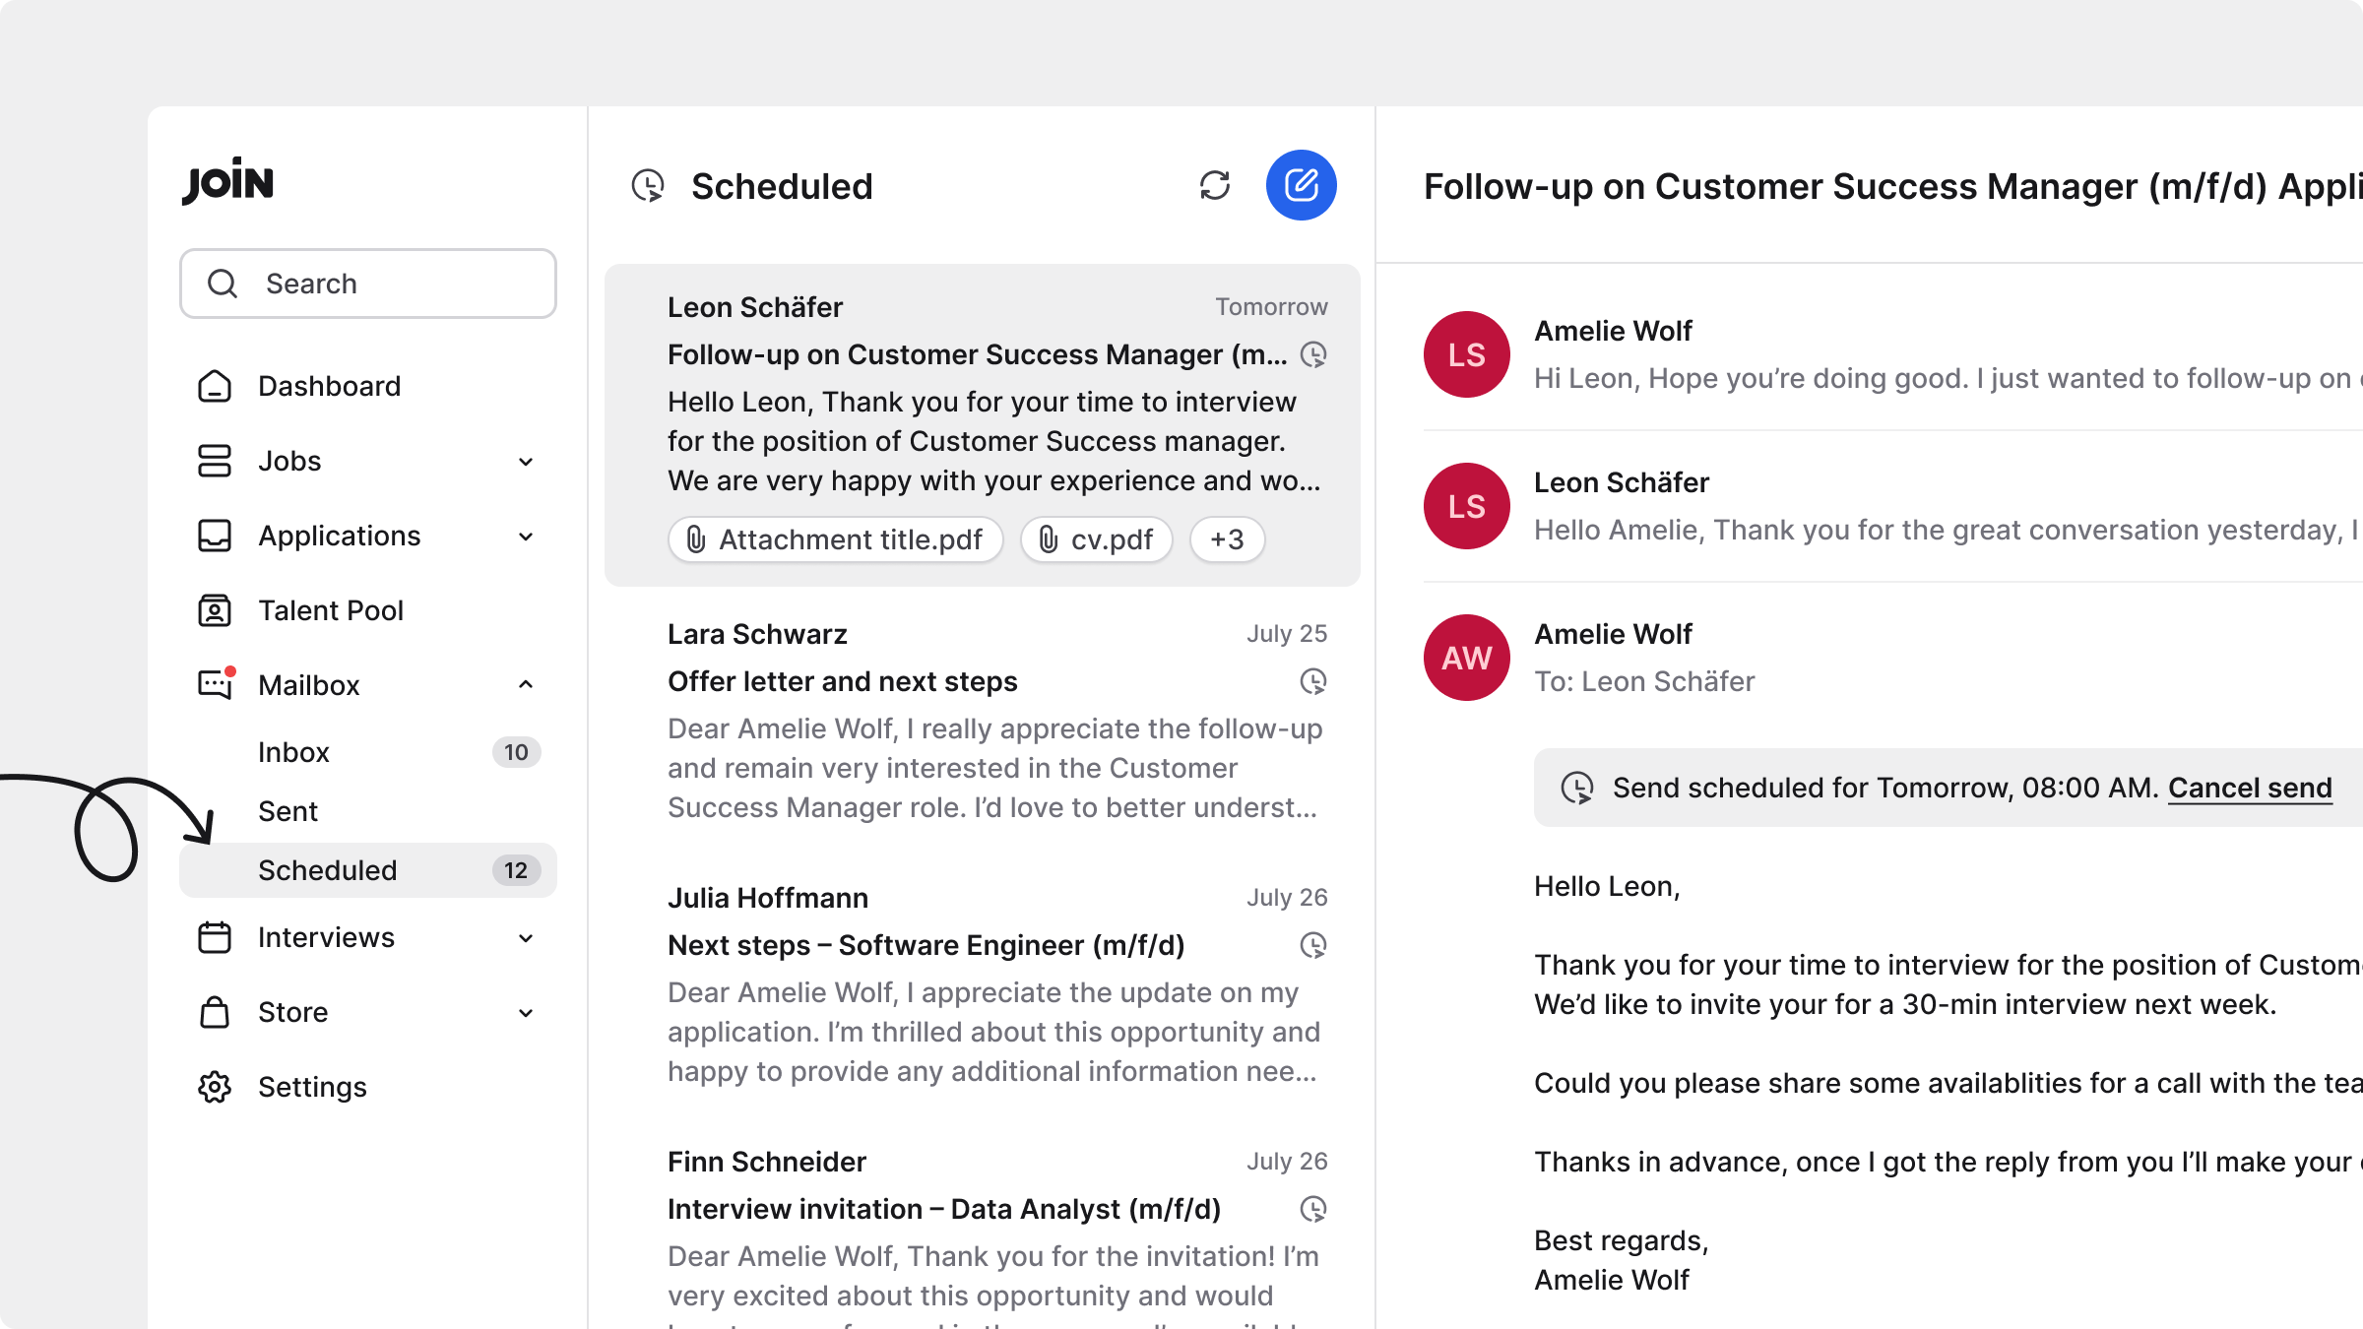Viewport: 2363px width, 1329px height.
Task: Open the Talent Pool section
Action: 331,610
